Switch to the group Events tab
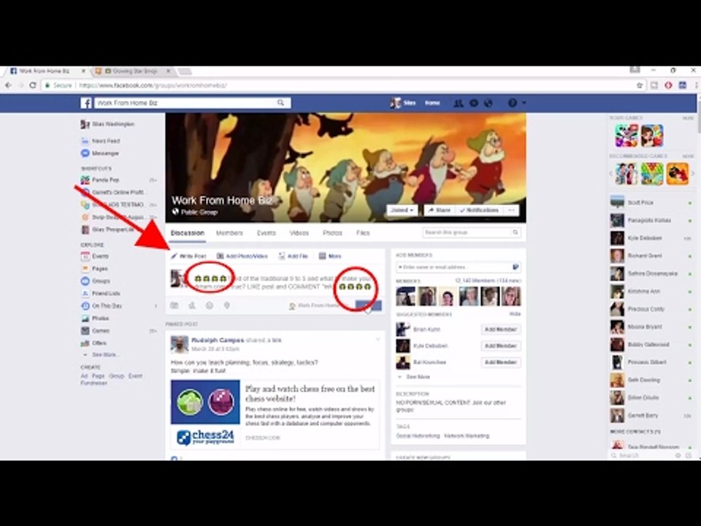 coord(266,233)
